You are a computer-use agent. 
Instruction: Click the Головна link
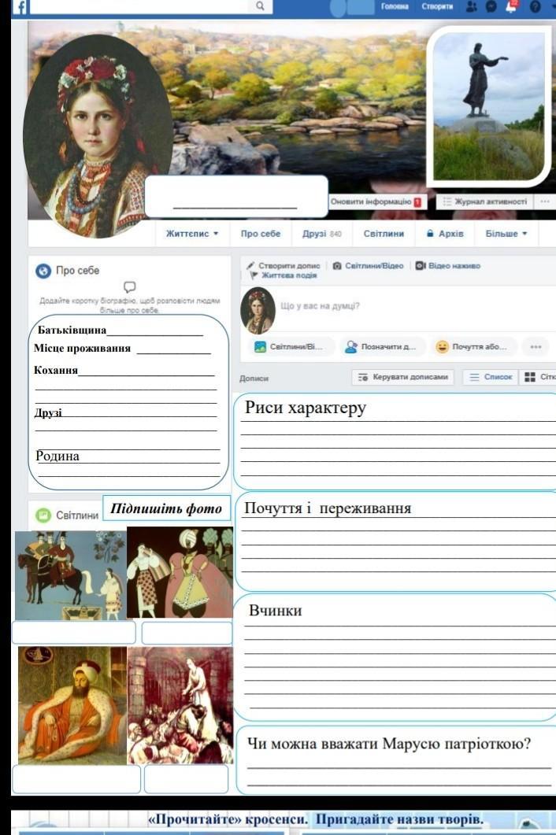[395, 6]
